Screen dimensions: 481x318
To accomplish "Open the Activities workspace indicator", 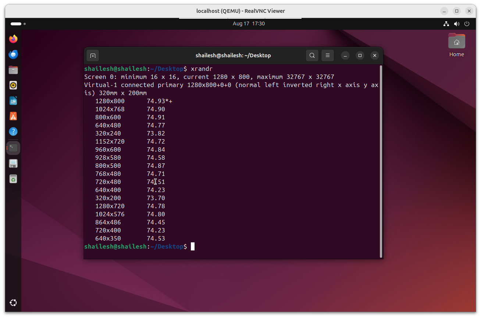I will [18, 24].
